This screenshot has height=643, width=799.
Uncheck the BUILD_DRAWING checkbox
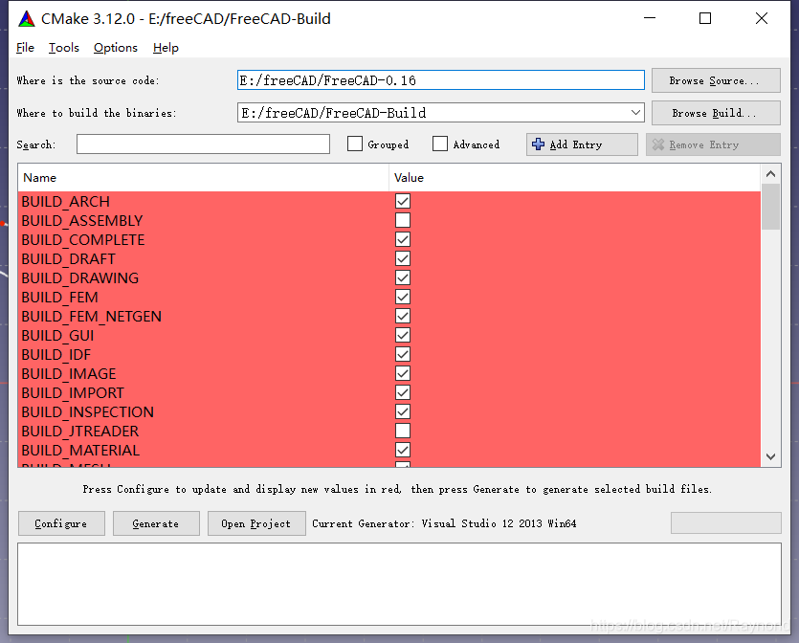click(403, 277)
